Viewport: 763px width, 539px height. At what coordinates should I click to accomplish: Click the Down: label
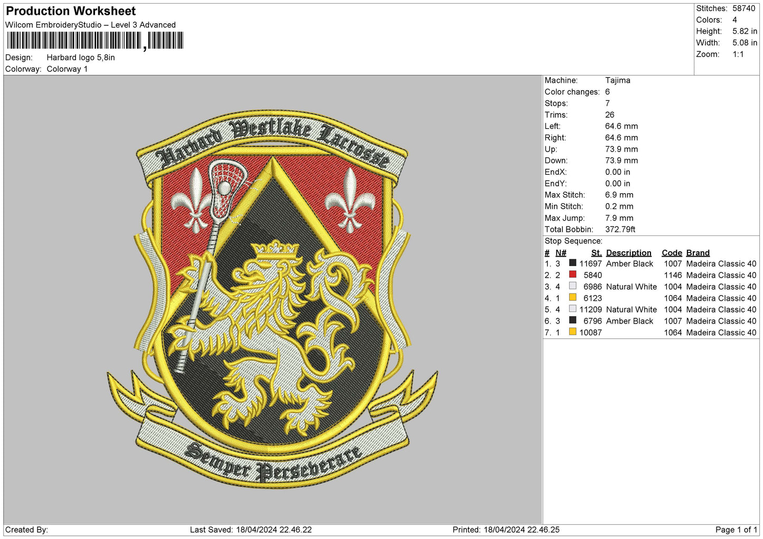point(556,160)
